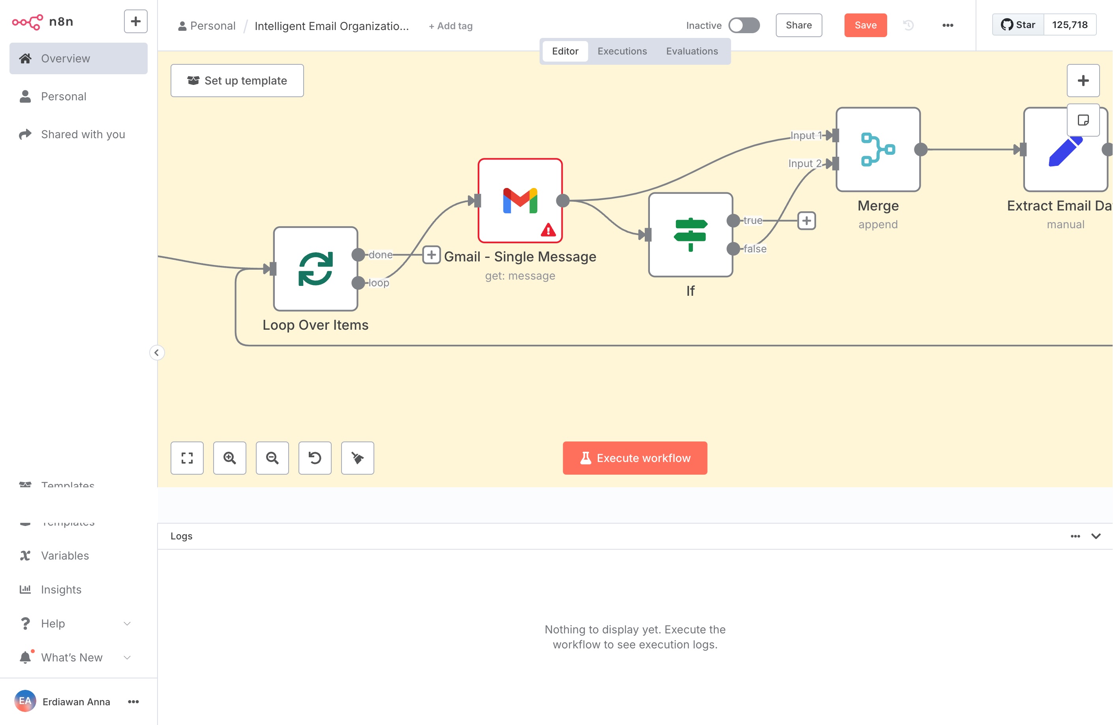Collapse the Logs panel chevron
The height and width of the screenshot is (725, 1113).
coord(1096,536)
